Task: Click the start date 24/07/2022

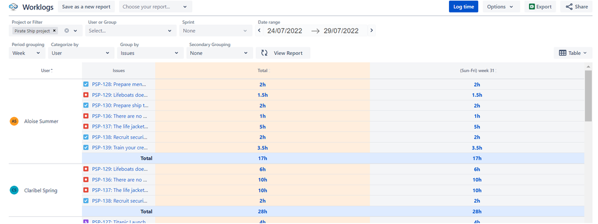Action: (x=285, y=31)
